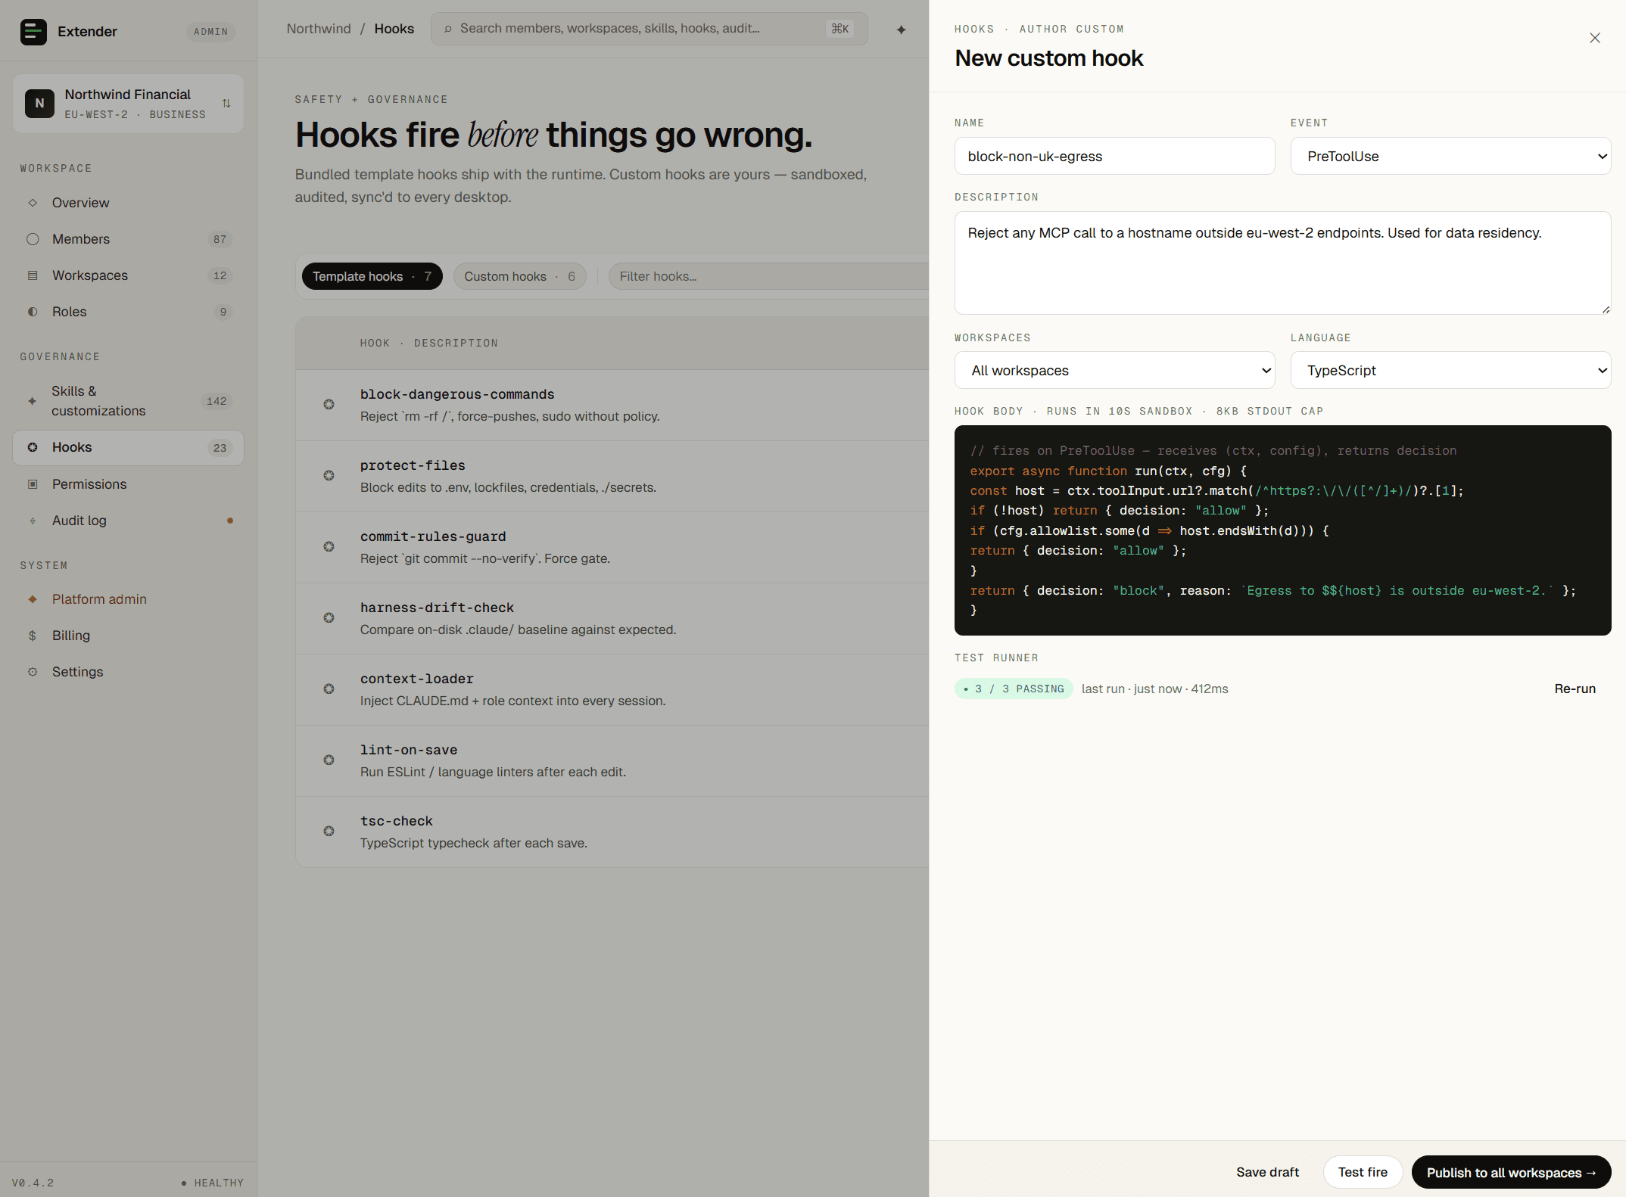Click the Extender logo icon

tap(33, 32)
